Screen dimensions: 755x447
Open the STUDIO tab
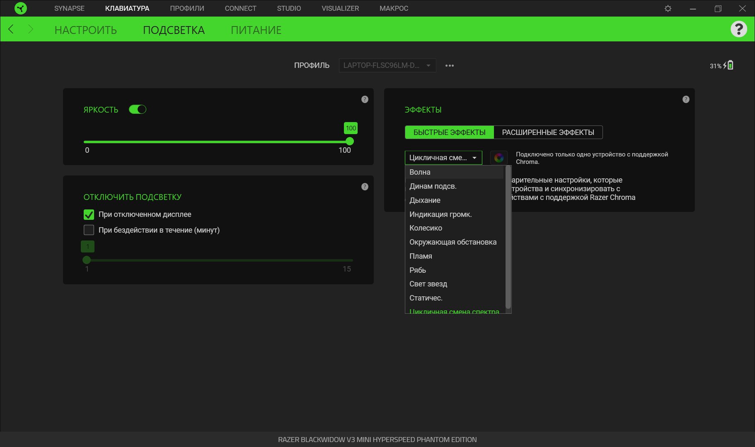(x=289, y=8)
